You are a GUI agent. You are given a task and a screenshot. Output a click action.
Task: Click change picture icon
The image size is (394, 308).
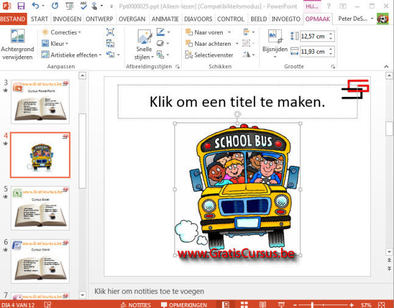(x=110, y=43)
